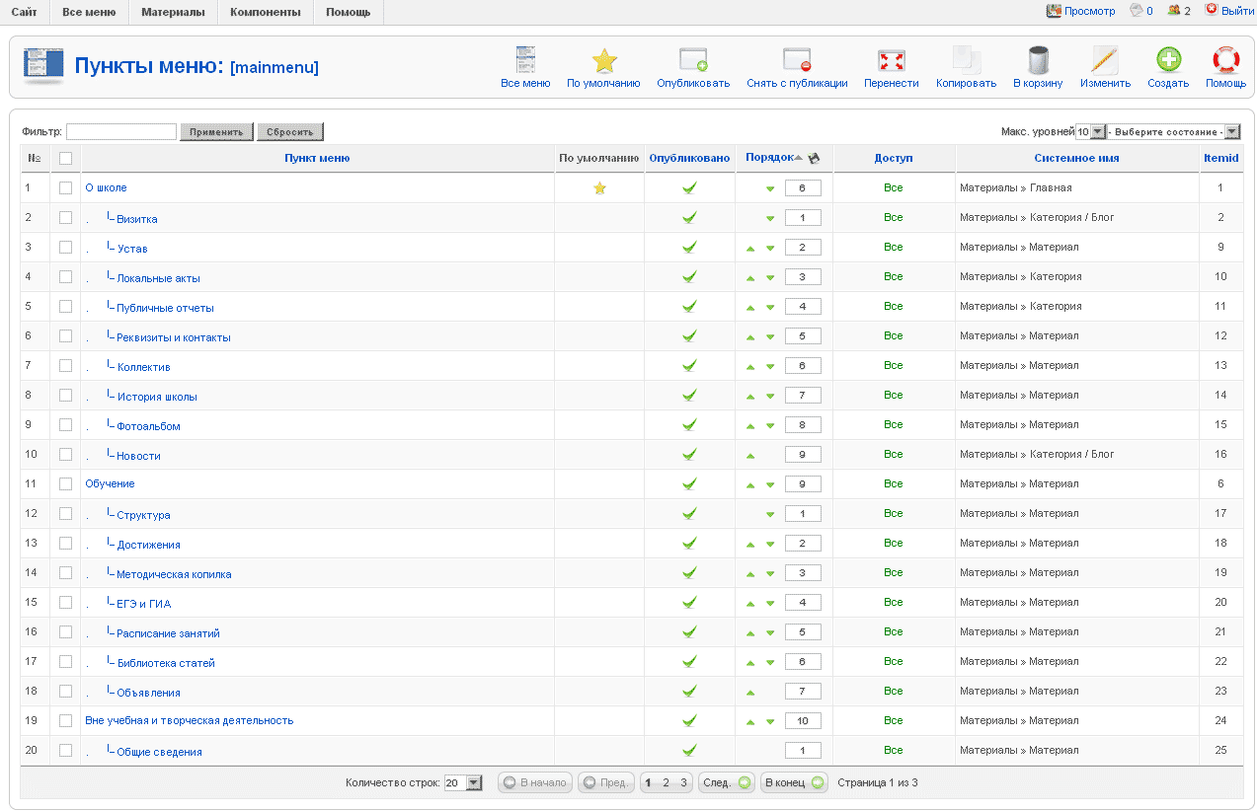1257x811 pixels.
Task: Open Помощь lifebuoy help icon
Action: [x=1225, y=61]
